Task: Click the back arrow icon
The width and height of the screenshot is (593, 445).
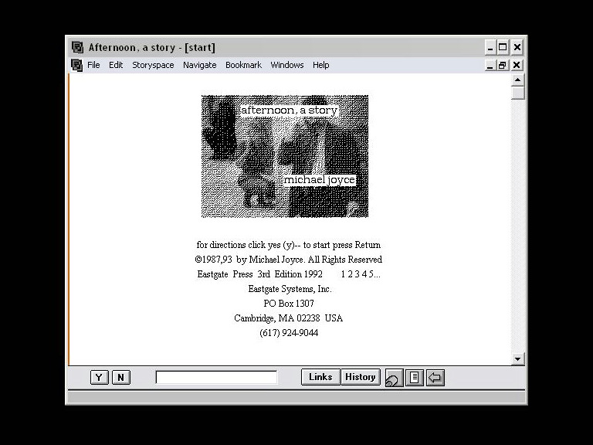Action: (435, 378)
